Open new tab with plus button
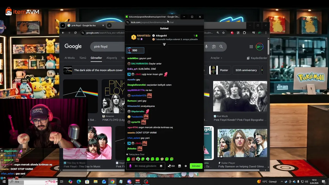 (x=109, y=25)
